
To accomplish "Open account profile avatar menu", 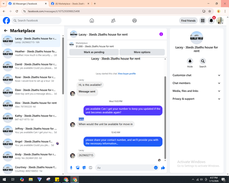I will [x=220, y=21].
